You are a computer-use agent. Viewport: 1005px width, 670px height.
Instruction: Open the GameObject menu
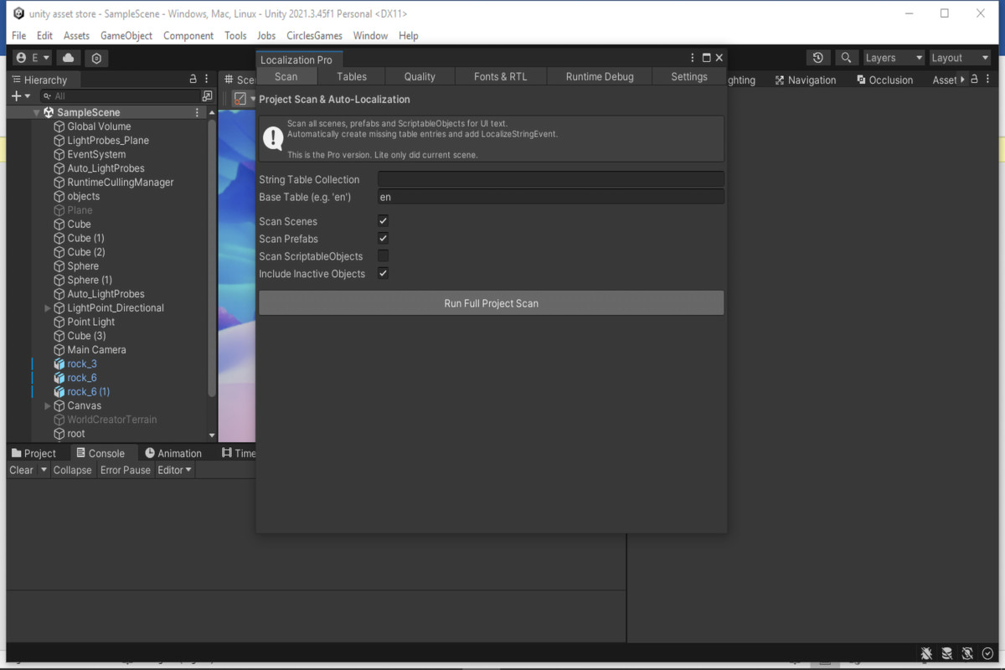[x=126, y=35]
